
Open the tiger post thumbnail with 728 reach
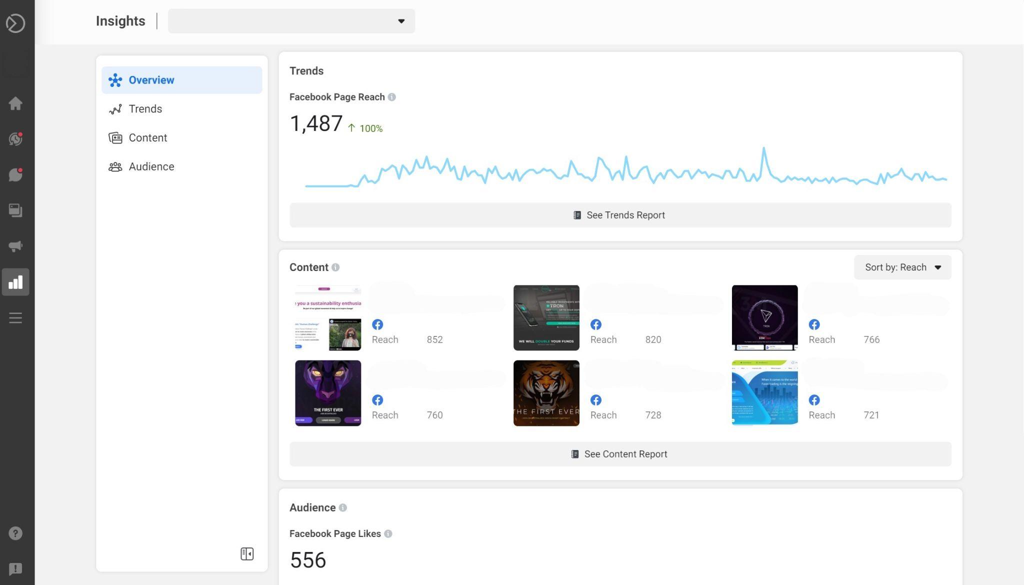click(546, 392)
